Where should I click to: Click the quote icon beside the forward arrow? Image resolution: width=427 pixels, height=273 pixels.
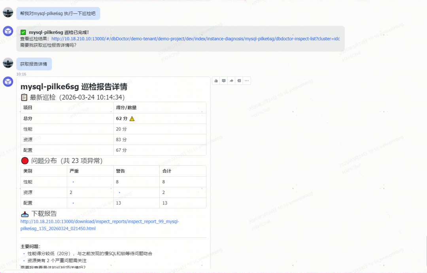239,81
